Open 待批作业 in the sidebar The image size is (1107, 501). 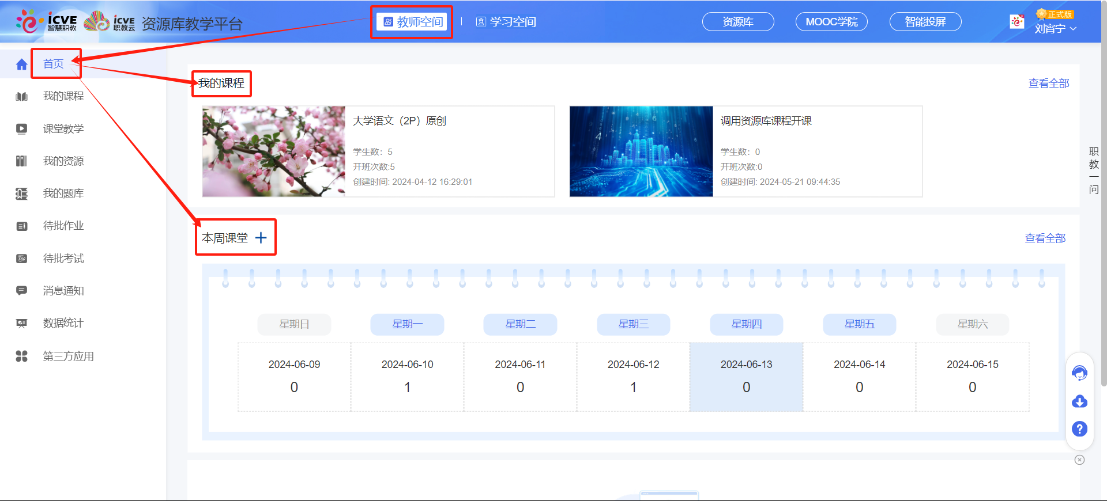tap(63, 226)
